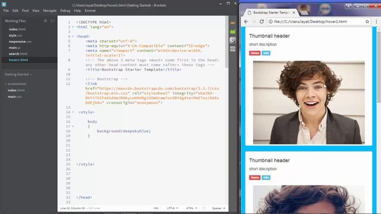Click line number 12 in the gutter
The width and height of the screenshot is (381, 214).
(68, 84)
